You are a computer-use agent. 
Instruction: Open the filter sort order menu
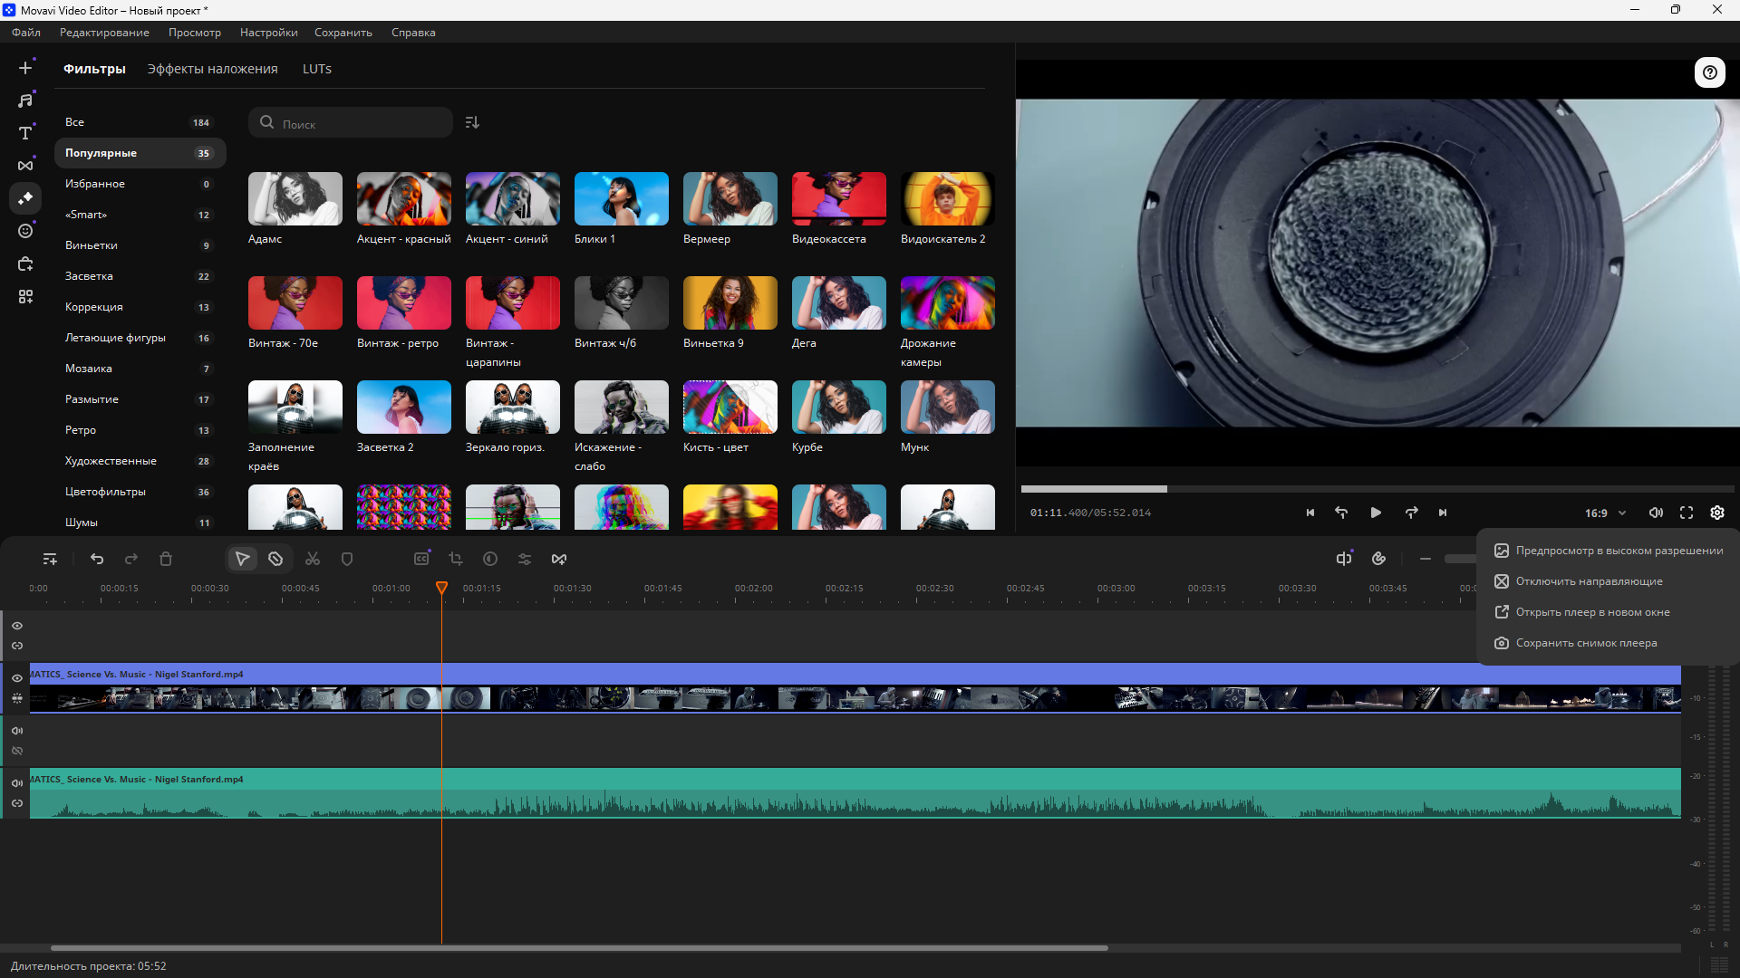(x=472, y=122)
